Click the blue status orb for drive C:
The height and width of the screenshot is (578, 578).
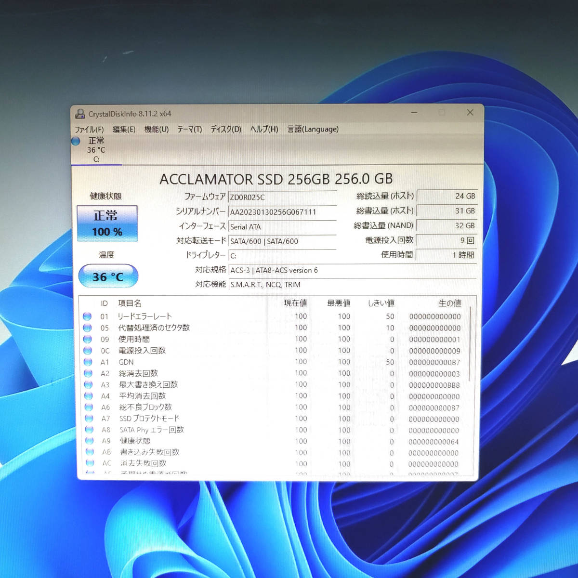coord(76,141)
